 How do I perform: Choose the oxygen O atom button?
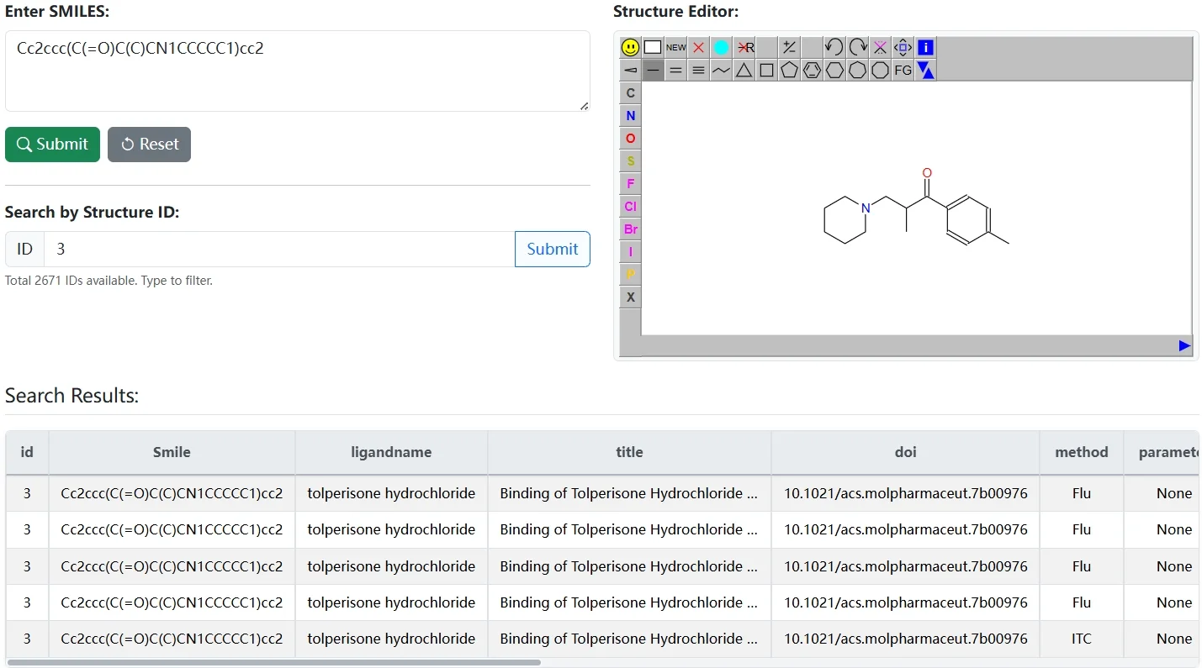pos(630,139)
